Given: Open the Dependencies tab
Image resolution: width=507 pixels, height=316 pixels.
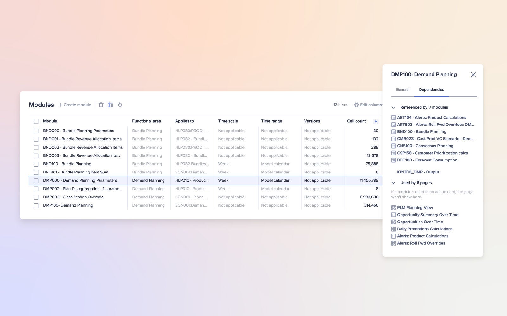Looking at the screenshot, I should [432, 89].
